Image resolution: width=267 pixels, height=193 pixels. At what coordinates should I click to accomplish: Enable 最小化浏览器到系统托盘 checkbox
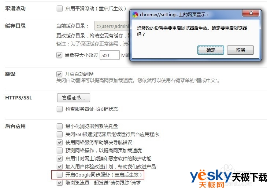click(60, 126)
